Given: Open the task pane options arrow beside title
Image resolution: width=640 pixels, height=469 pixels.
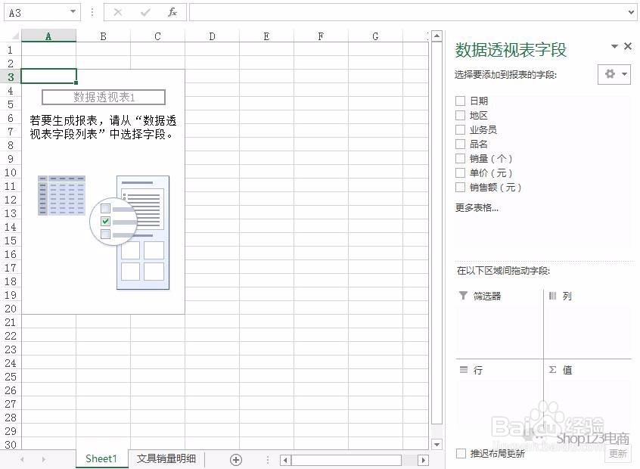Looking at the screenshot, I should pyautogui.click(x=614, y=46).
